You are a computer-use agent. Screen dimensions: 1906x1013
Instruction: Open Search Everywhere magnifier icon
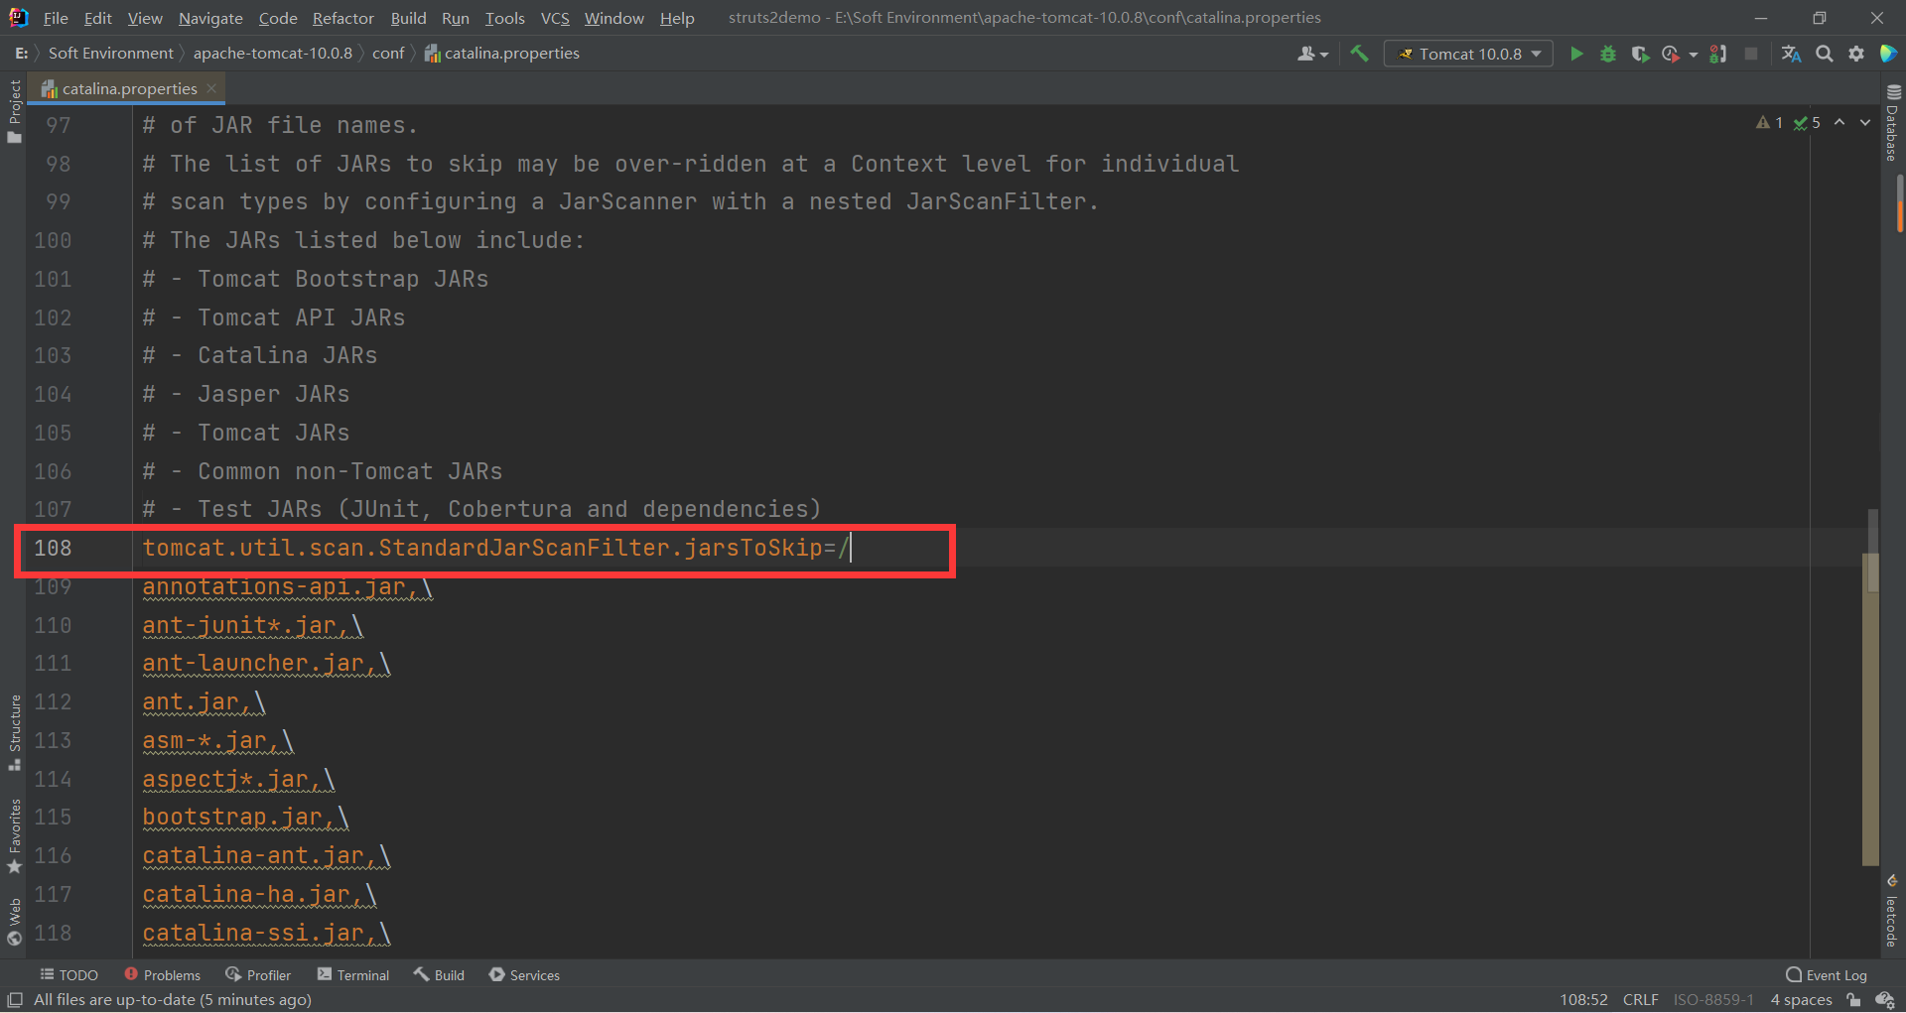(1825, 54)
